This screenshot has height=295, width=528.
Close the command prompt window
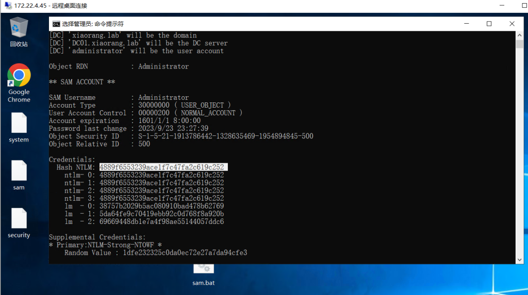point(512,24)
